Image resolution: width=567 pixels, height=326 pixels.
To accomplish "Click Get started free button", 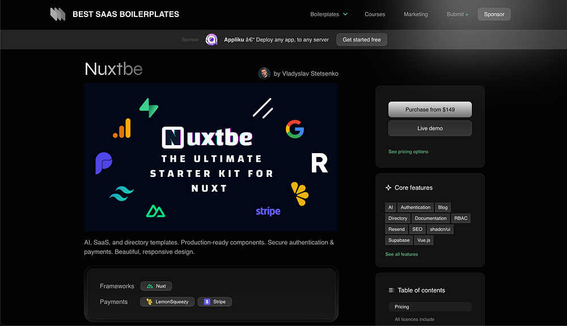I will [362, 39].
